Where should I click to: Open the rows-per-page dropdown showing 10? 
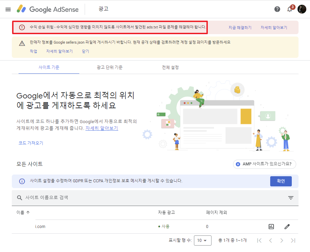[x=203, y=240]
